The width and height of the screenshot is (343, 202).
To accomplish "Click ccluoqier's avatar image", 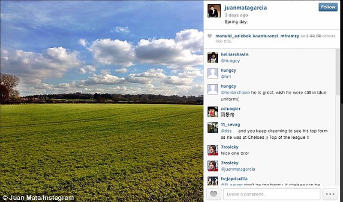I will [x=213, y=111].
